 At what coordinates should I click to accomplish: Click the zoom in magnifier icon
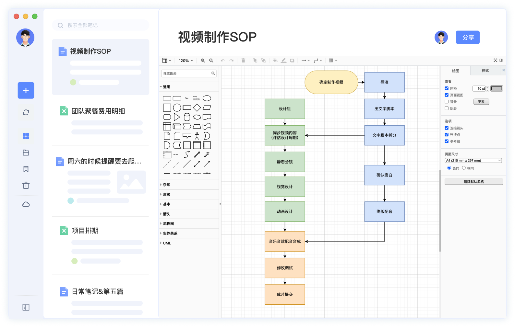[203, 61]
